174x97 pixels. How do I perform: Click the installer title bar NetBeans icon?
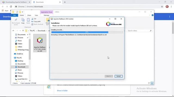[52, 19]
